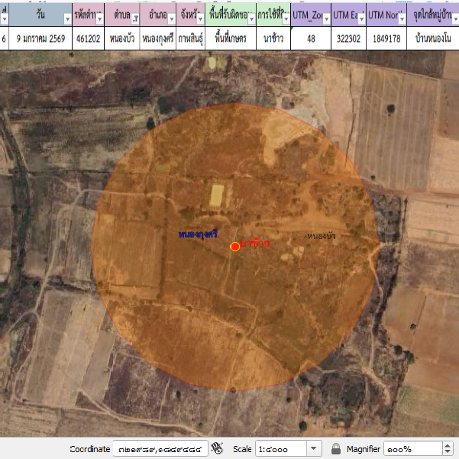Click the mouse extents icon beside Coordinate
The image size is (459, 459).
pyautogui.click(x=217, y=448)
